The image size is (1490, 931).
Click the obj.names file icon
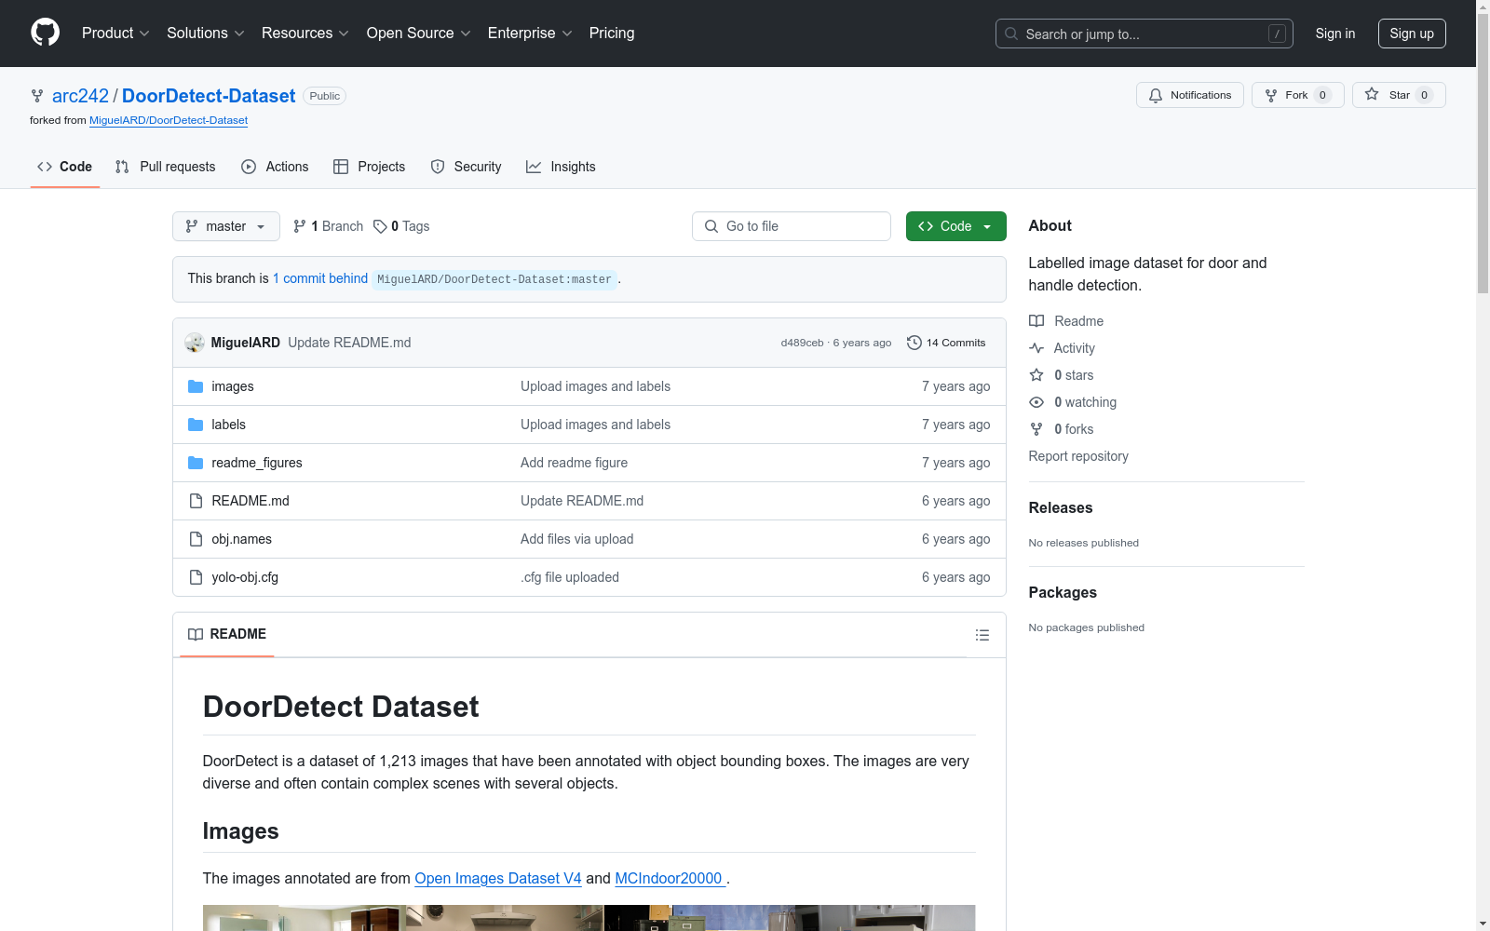click(196, 539)
